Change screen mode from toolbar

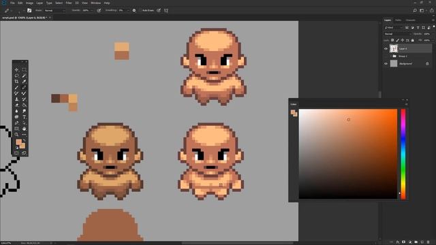tap(24, 152)
